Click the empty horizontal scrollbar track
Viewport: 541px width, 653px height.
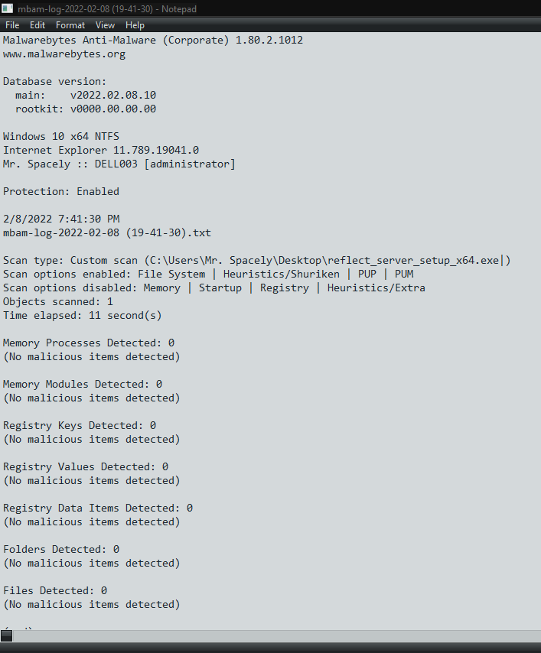point(277,635)
